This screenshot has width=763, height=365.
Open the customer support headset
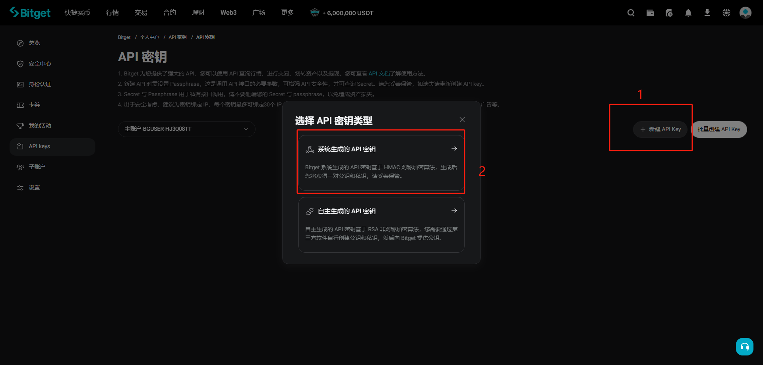click(745, 347)
